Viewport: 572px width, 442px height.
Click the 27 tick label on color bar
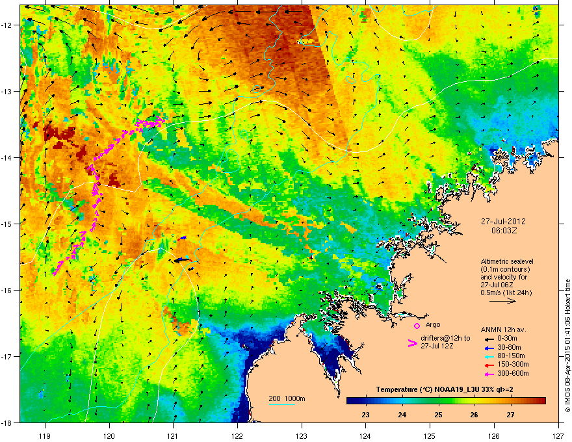[x=510, y=415]
